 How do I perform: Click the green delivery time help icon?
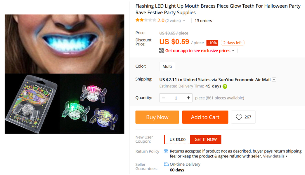pyautogui.click(x=225, y=86)
